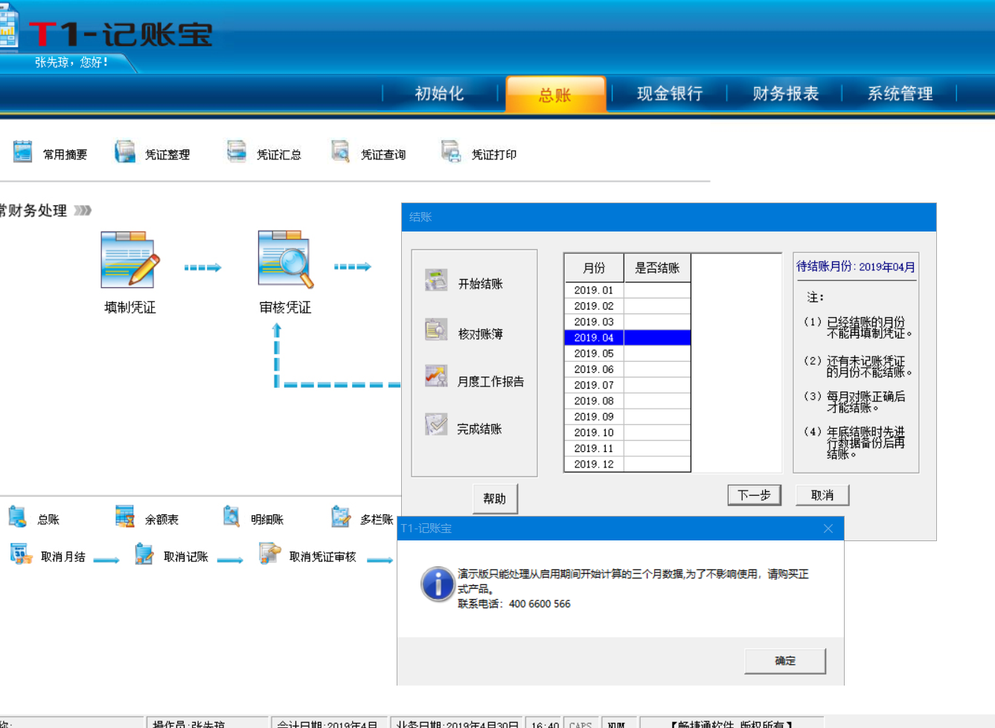This screenshot has height=728, width=995.
Task: Select highlighted row 2019.04
Action: pos(627,338)
